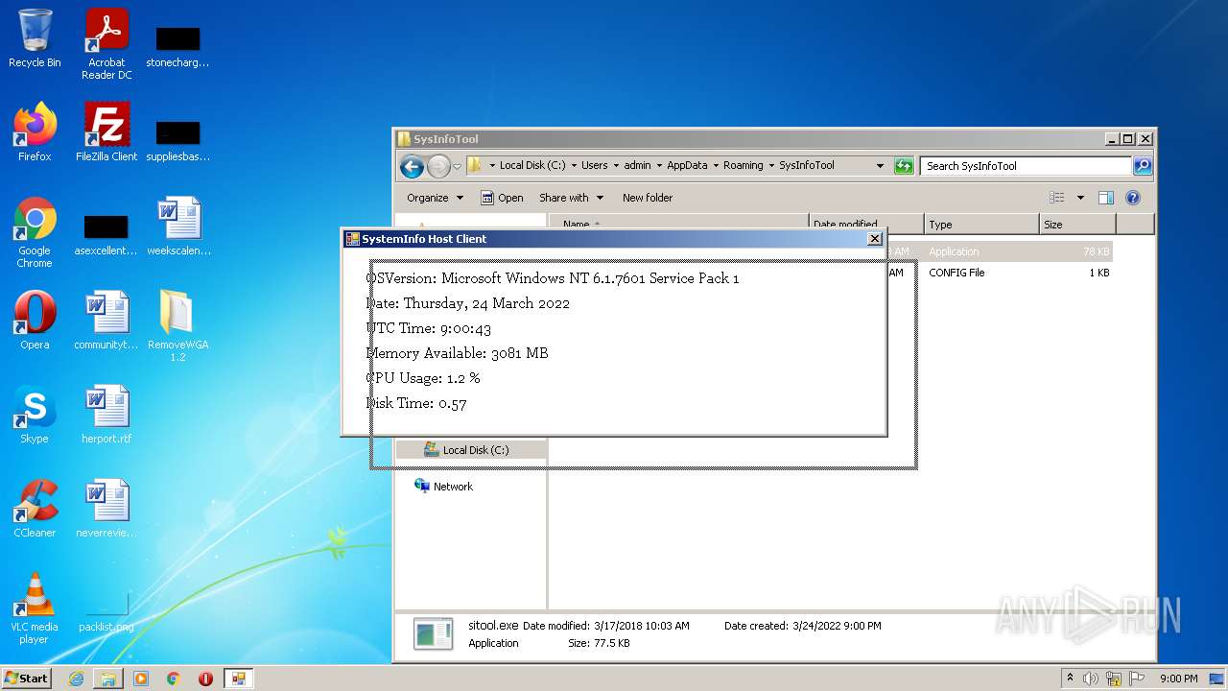
Task: Launch Firefox from the desktop
Action: tap(35, 132)
